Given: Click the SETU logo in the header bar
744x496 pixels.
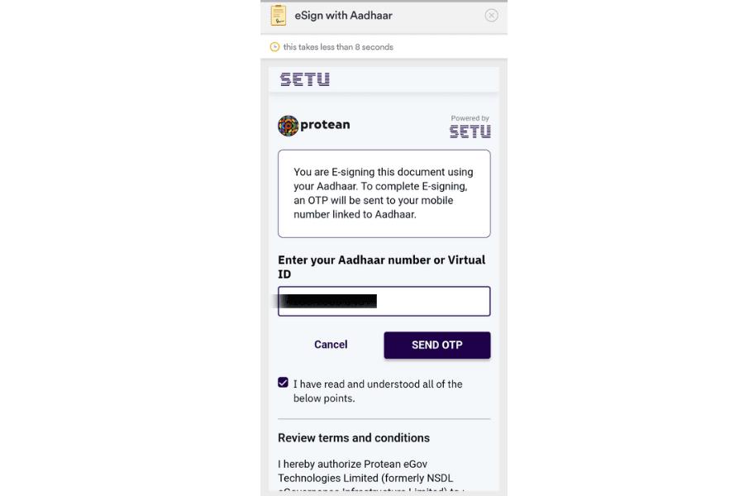Looking at the screenshot, I should click(x=304, y=79).
